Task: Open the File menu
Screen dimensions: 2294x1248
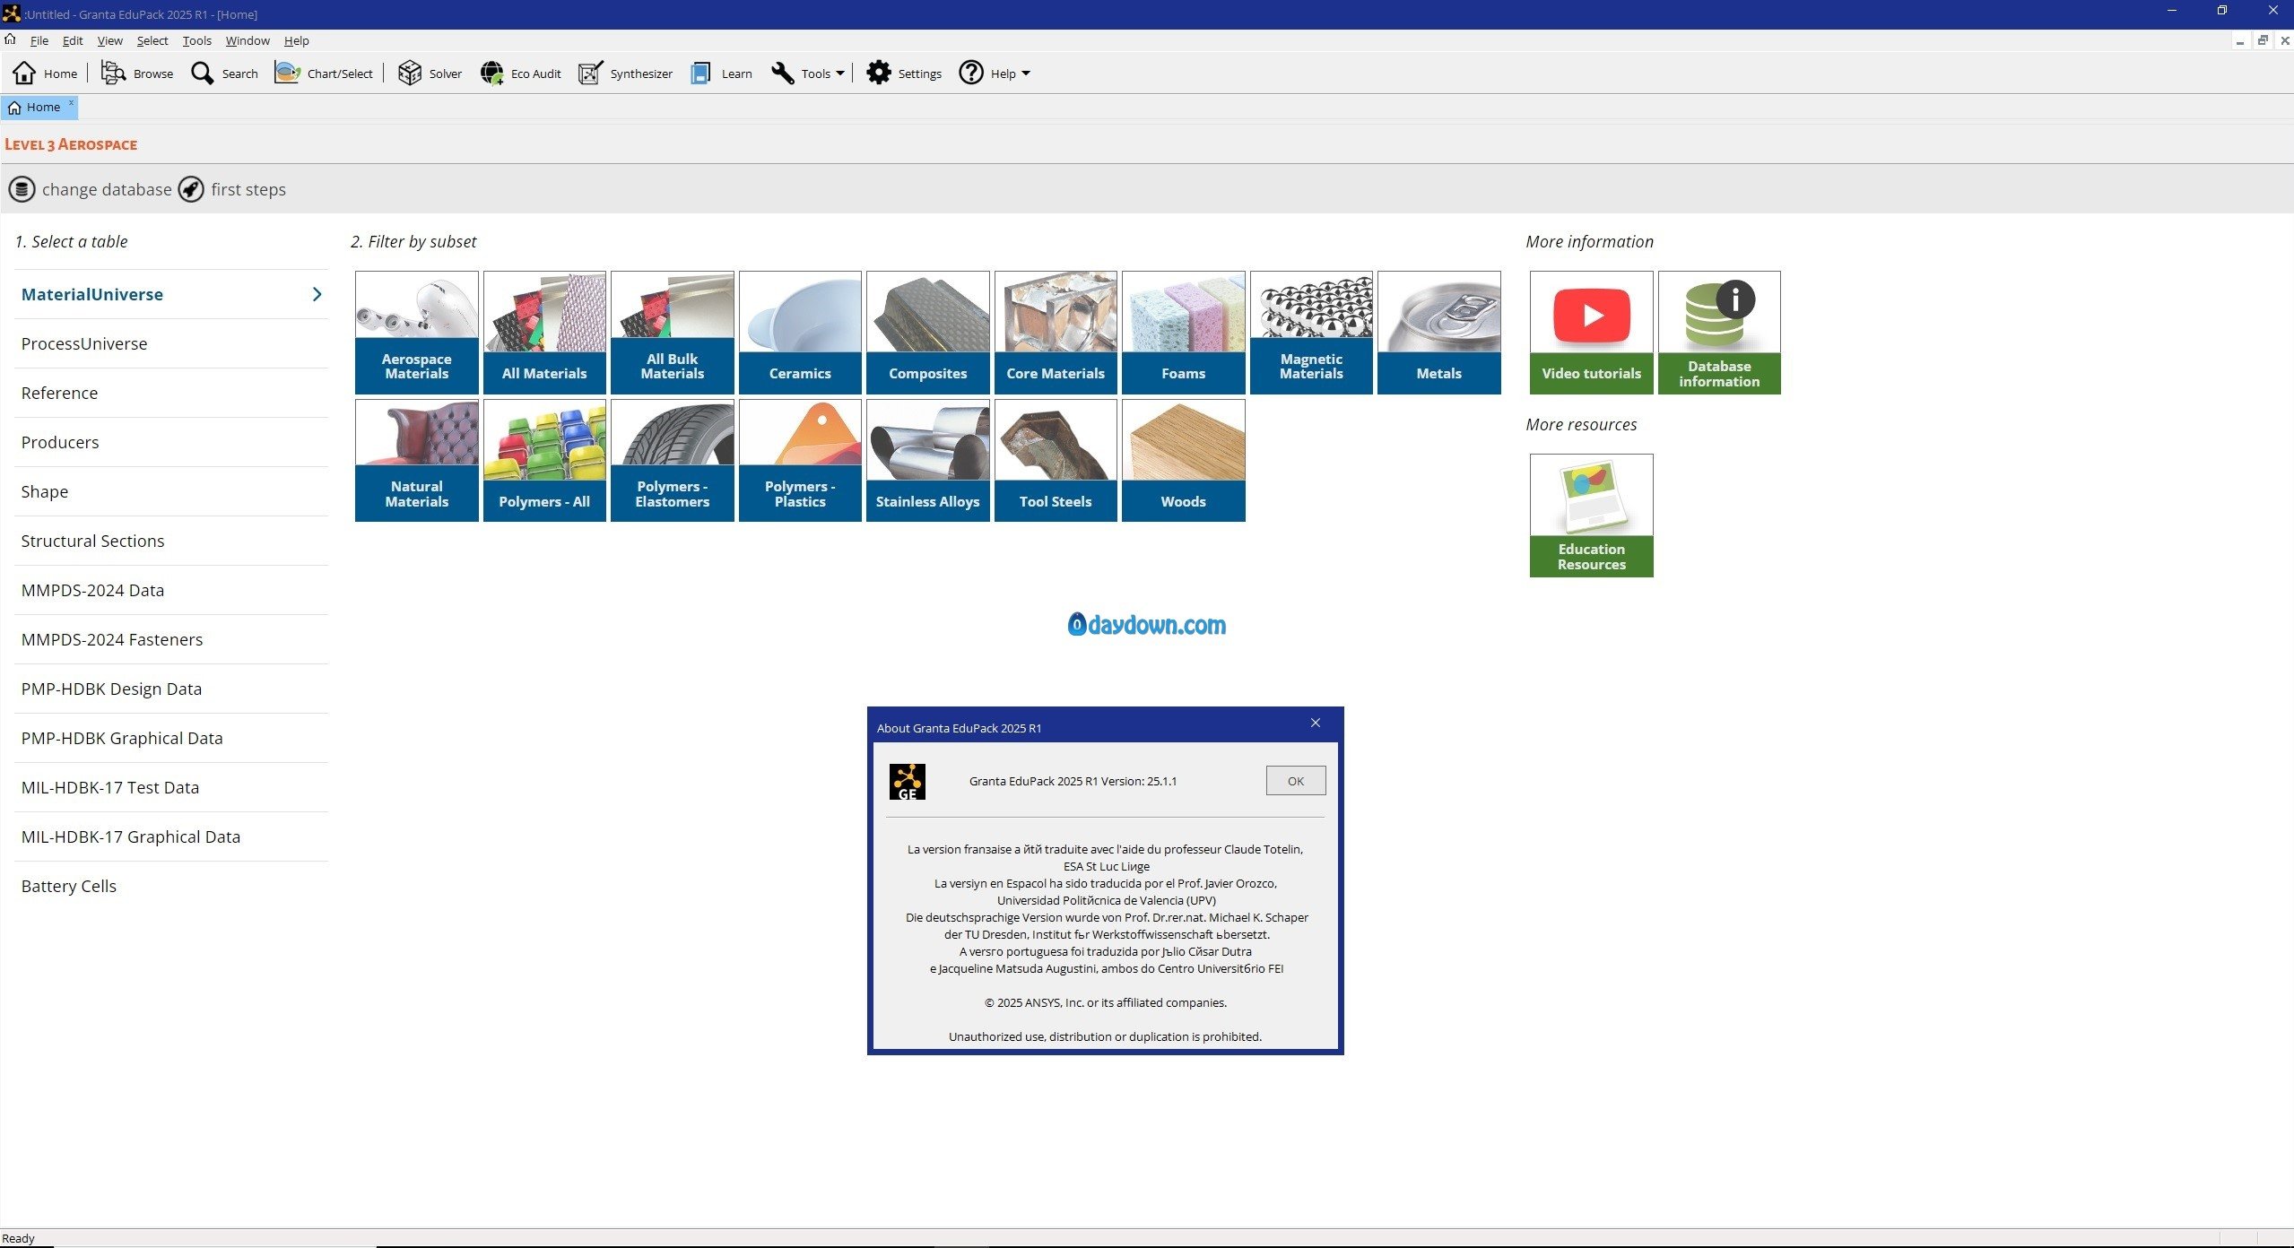Action: [x=39, y=40]
